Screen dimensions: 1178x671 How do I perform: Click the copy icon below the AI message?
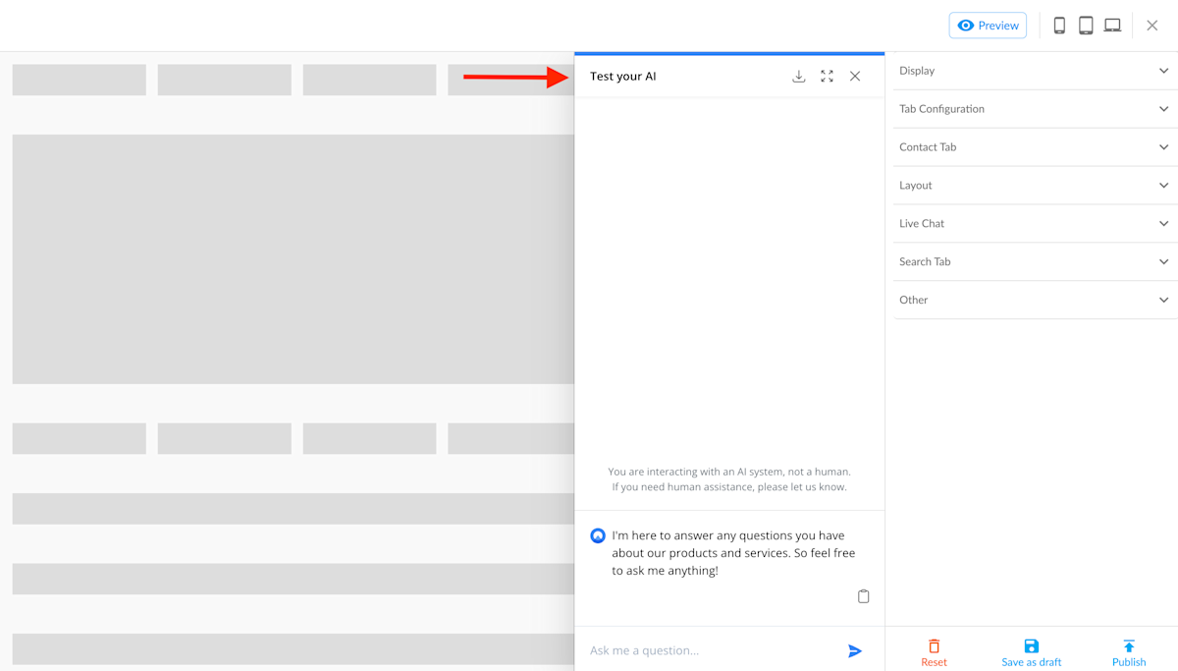863,596
